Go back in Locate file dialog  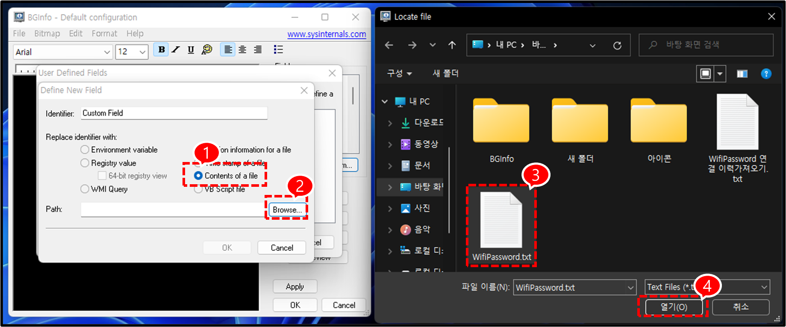tap(389, 45)
